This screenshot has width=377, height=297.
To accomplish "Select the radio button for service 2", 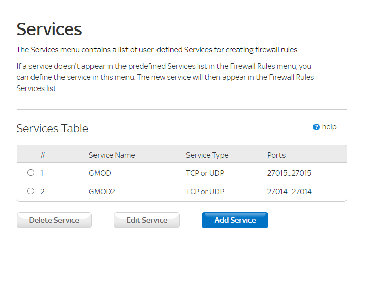I will pos(30,191).
